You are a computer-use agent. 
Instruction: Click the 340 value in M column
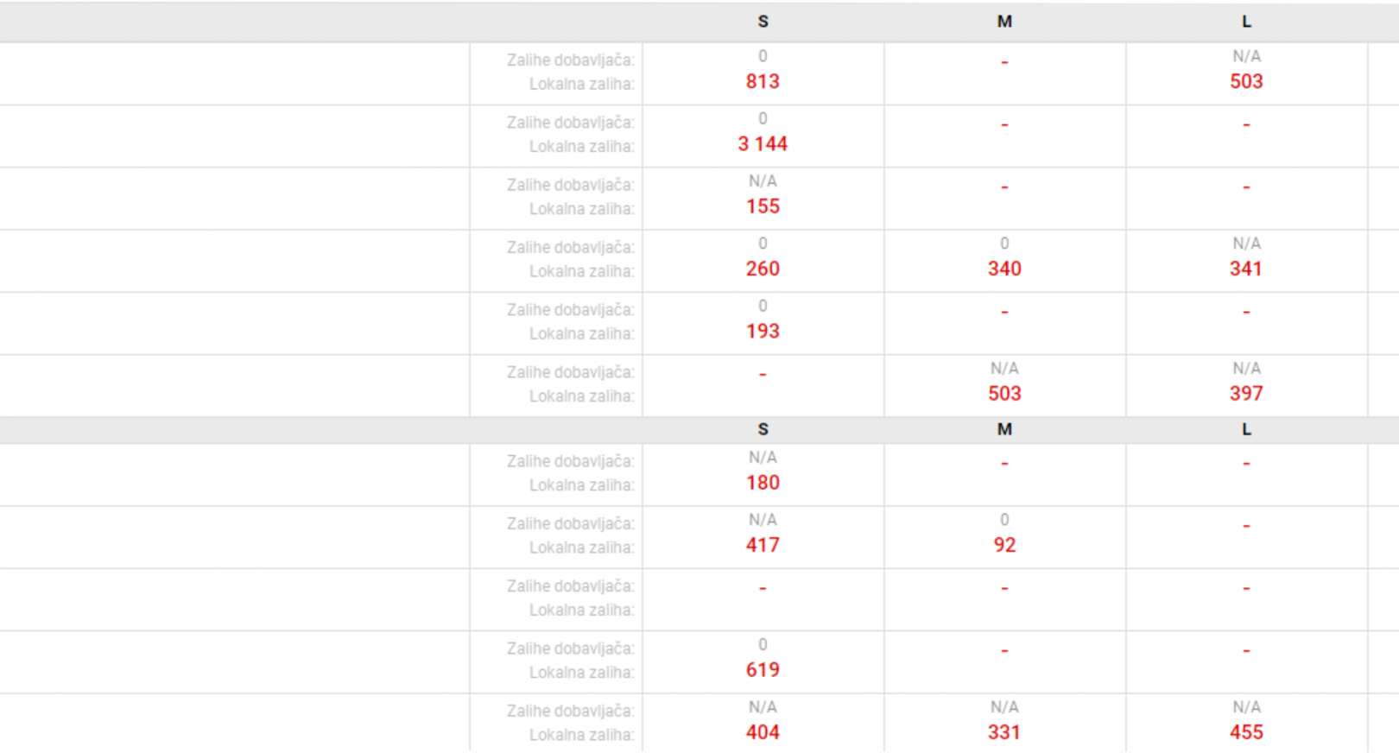[1004, 269]
